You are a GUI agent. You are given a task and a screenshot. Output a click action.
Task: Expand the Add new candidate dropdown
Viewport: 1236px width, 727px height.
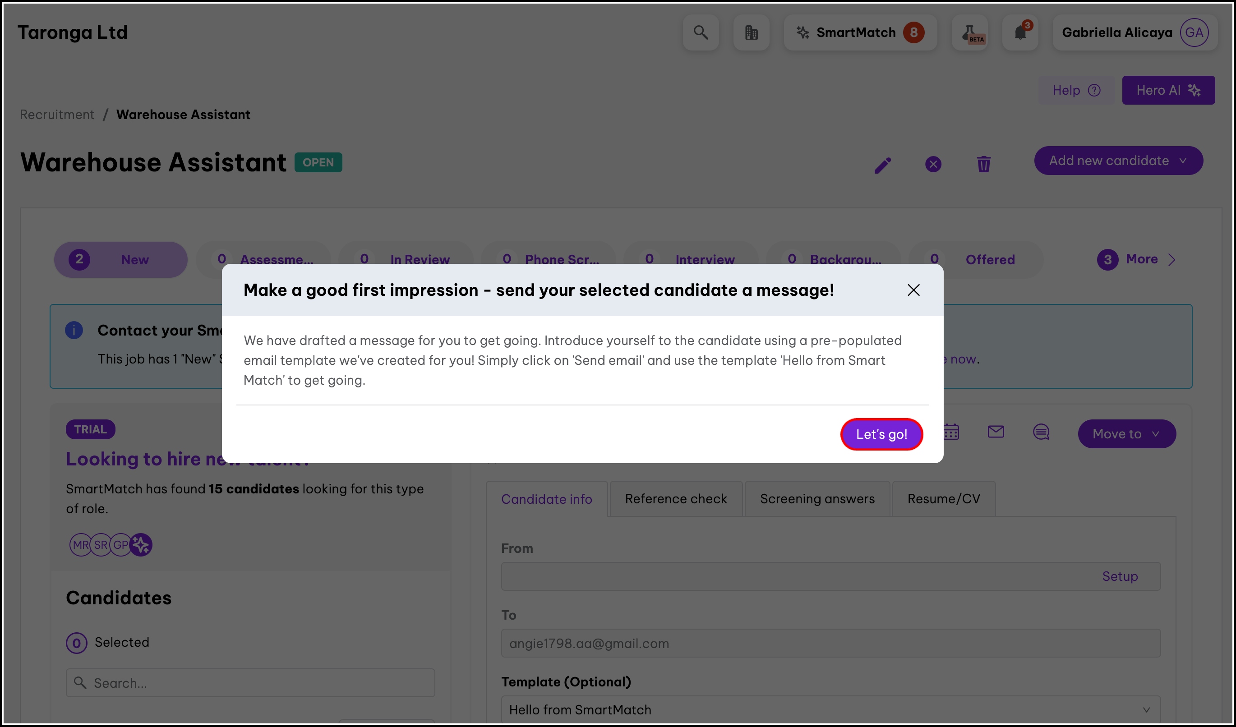1118,161
